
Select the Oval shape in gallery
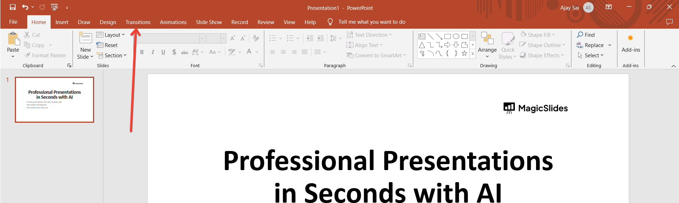[x=456, y=36]
